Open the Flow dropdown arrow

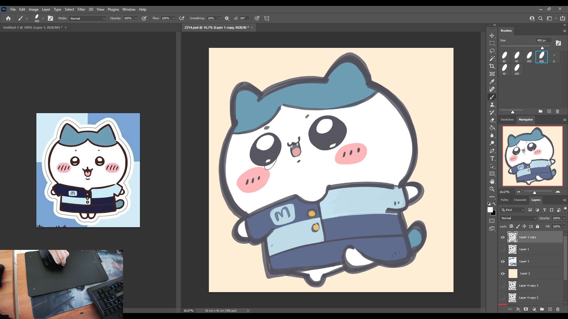pos(173,18)
